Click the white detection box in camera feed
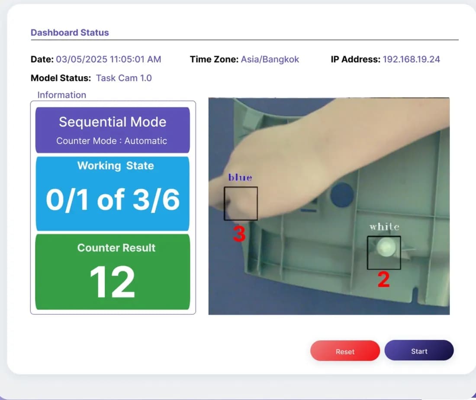The image size is (476, 400). tap(384, 253)
